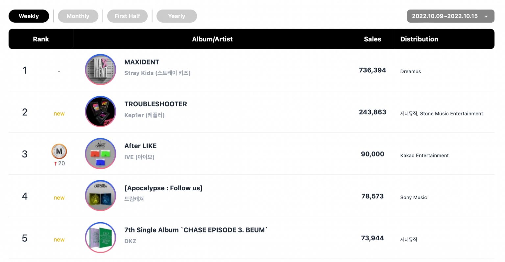
Task: Open the MAXIDENT album title link
Action: 142,62
